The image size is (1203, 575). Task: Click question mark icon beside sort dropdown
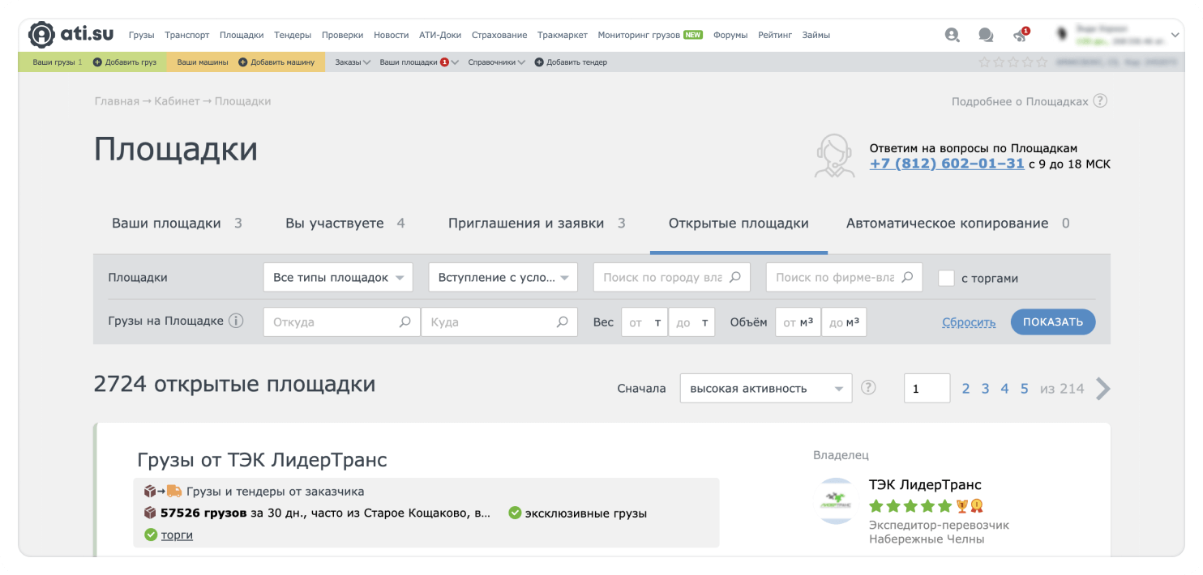tap(868, 388)
